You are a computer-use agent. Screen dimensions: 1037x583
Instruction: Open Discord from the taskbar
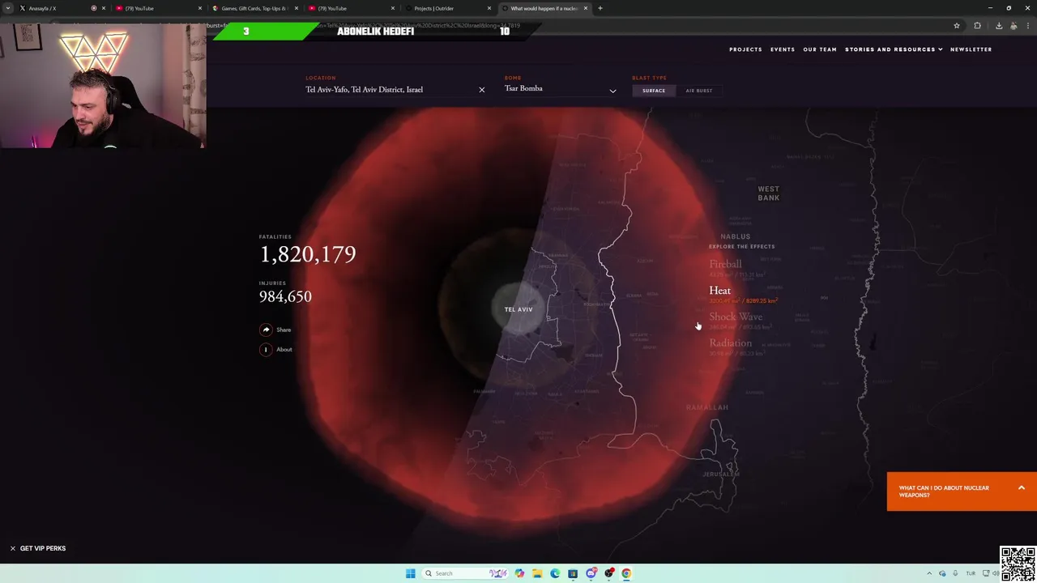(591, 573)
